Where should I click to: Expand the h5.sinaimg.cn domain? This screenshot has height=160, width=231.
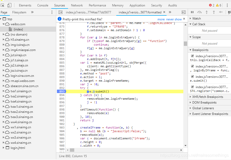click(3, 40)
